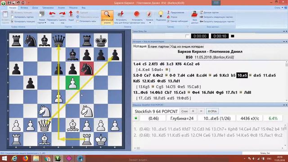This screenshot has width=288, height=162.
Task: Switch to the Бланк партии tab
Action: pos(158,46)
